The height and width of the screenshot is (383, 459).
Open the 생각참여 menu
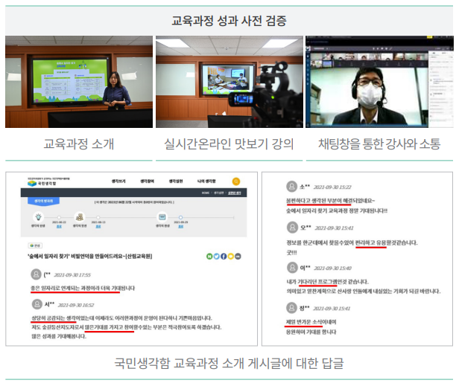point(146,181)
